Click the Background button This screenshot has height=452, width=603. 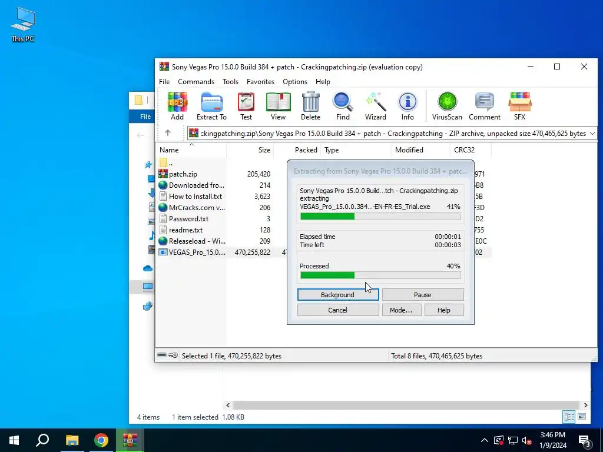coord(338,295)
